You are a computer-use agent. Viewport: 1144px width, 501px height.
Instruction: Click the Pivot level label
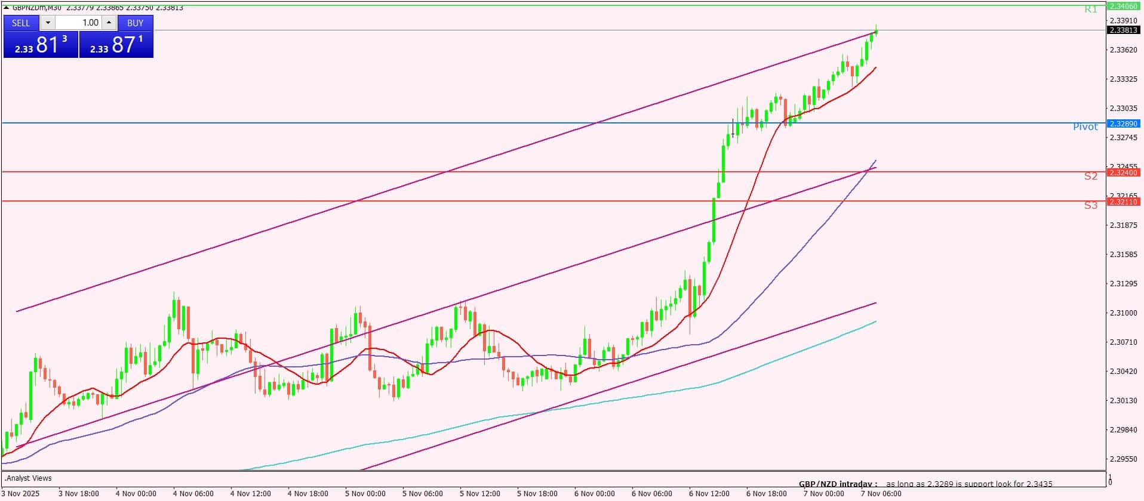[x=1085, y=127]
